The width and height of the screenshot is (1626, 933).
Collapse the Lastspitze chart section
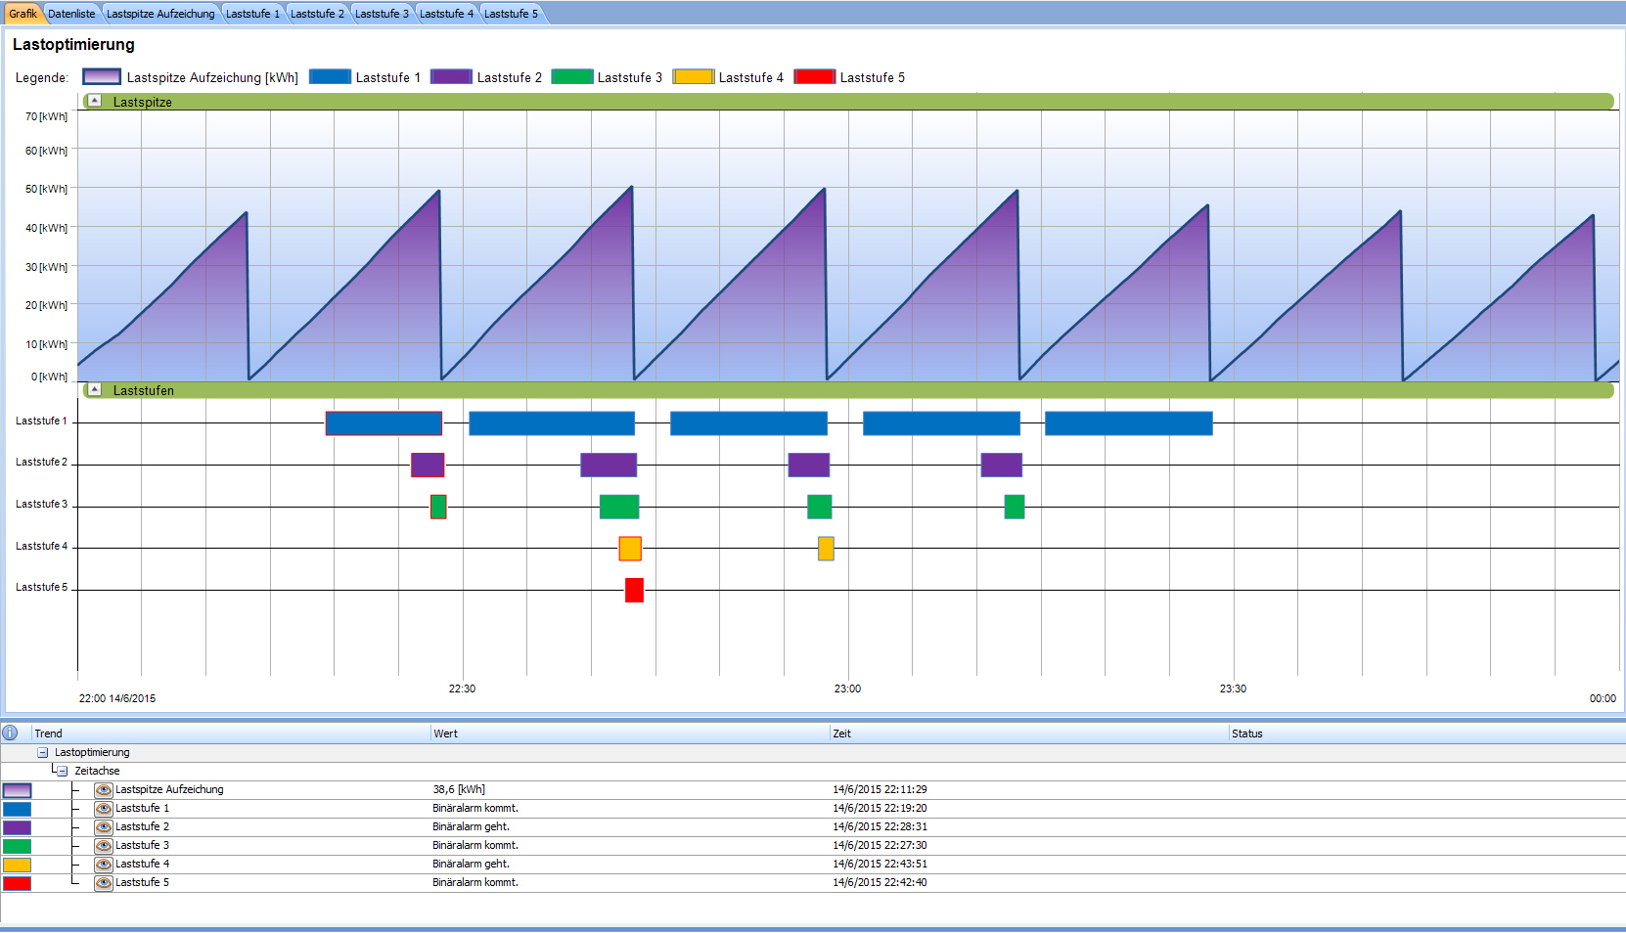94,101
